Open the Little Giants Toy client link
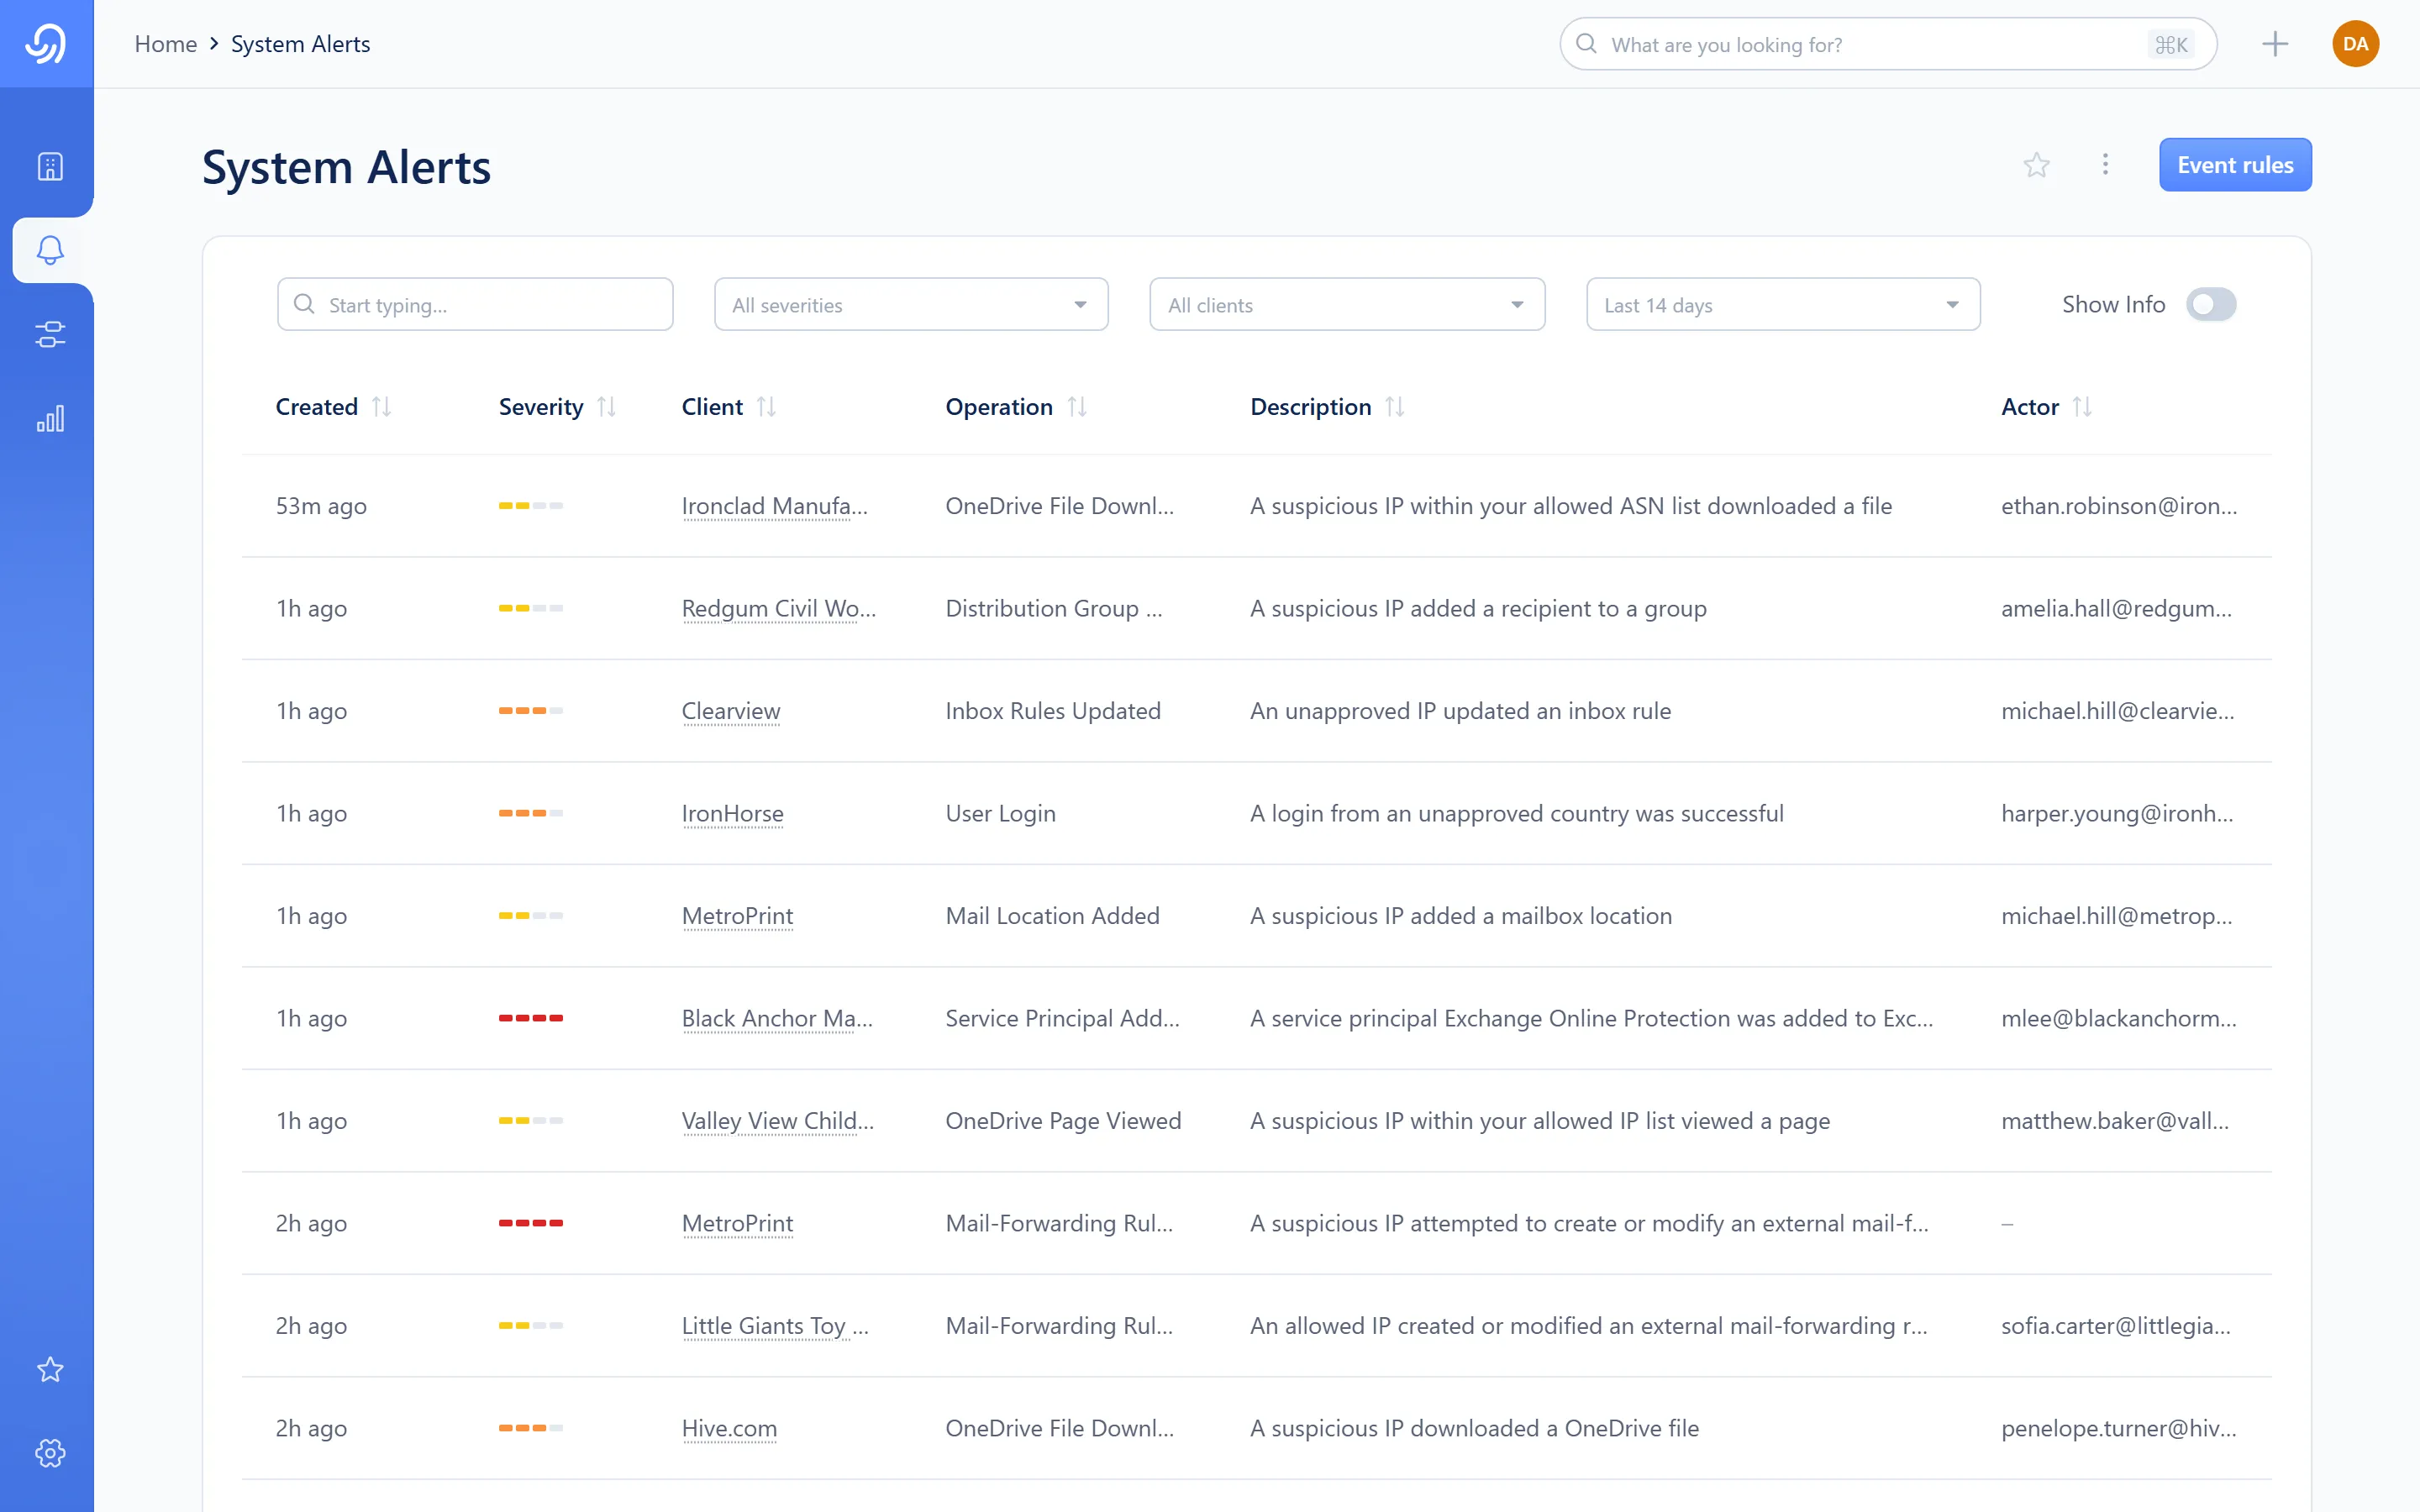The image size is (2420, 1512). (775, 1326)
